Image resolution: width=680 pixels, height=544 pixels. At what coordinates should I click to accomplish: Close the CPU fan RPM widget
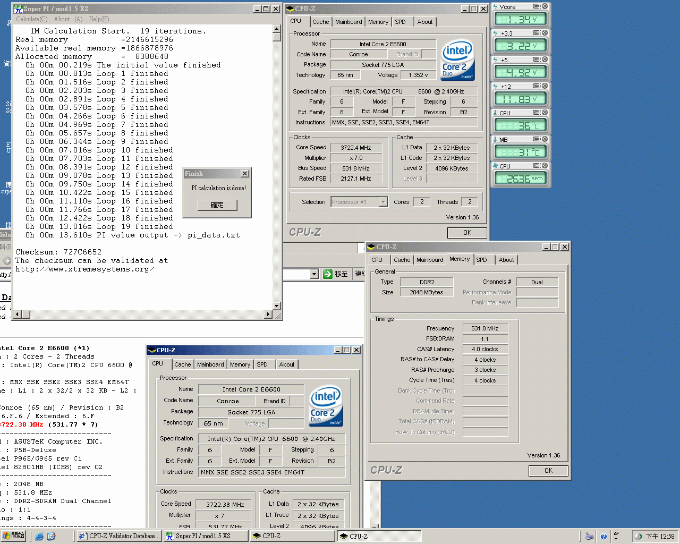(545, 166)
